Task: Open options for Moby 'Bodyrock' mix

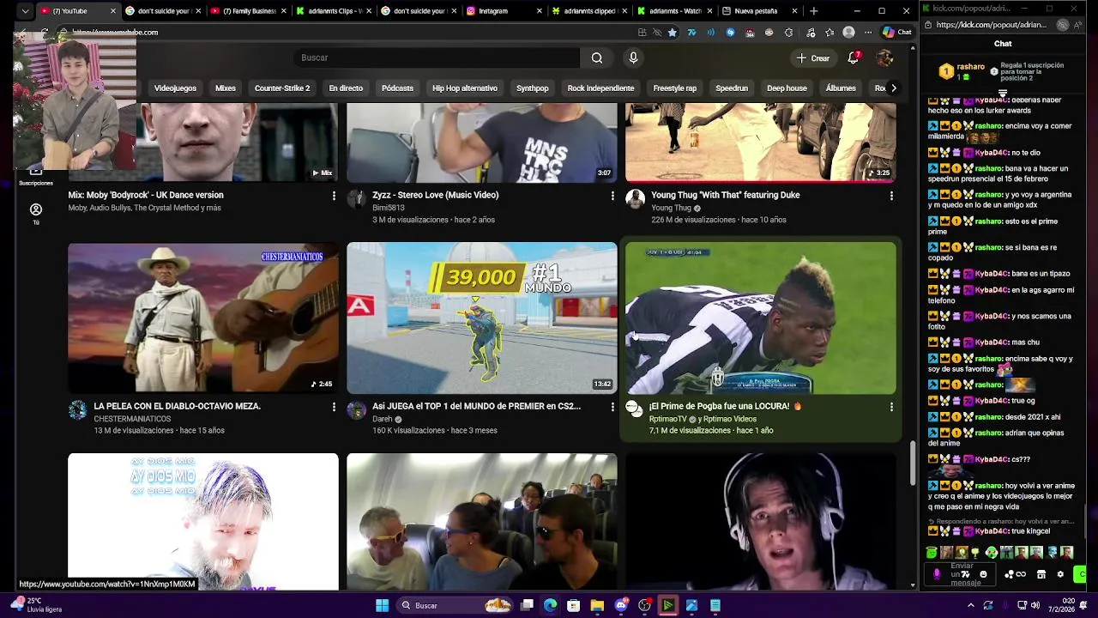Action: [x=334, y=196]
